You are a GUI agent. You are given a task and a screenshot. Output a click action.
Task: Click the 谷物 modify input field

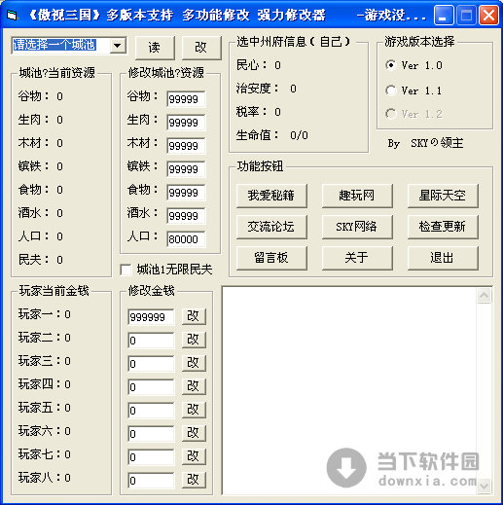(x=186, y=99)
